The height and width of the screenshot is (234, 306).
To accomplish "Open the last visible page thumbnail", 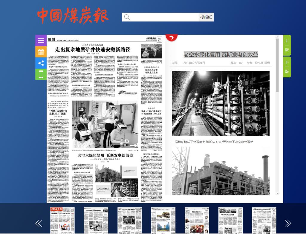I will point(264,221).
